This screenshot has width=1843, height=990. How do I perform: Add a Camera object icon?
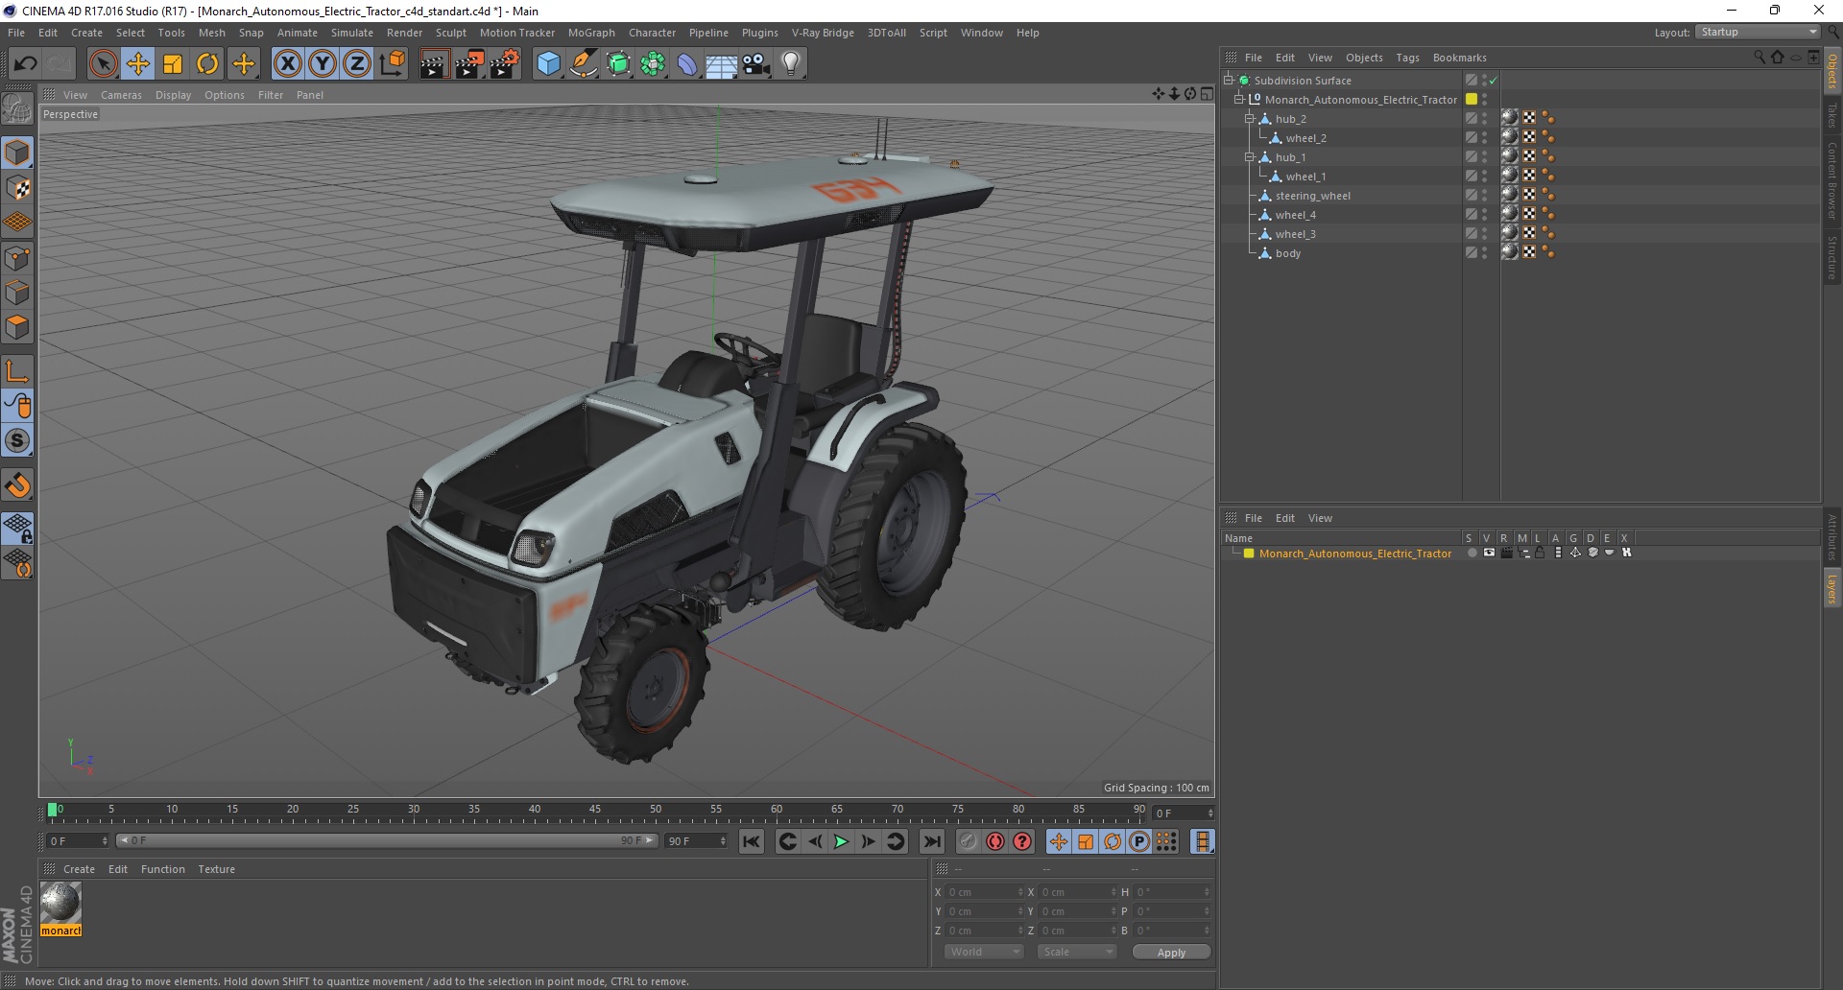756,64
